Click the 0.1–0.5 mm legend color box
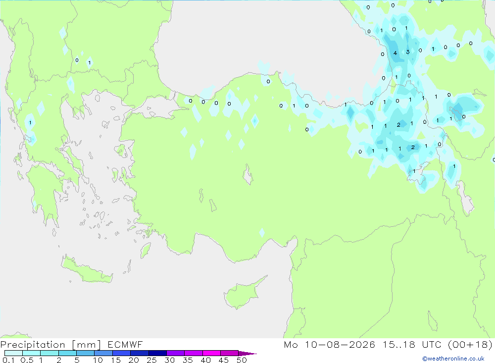 click(x=13, y=353)
